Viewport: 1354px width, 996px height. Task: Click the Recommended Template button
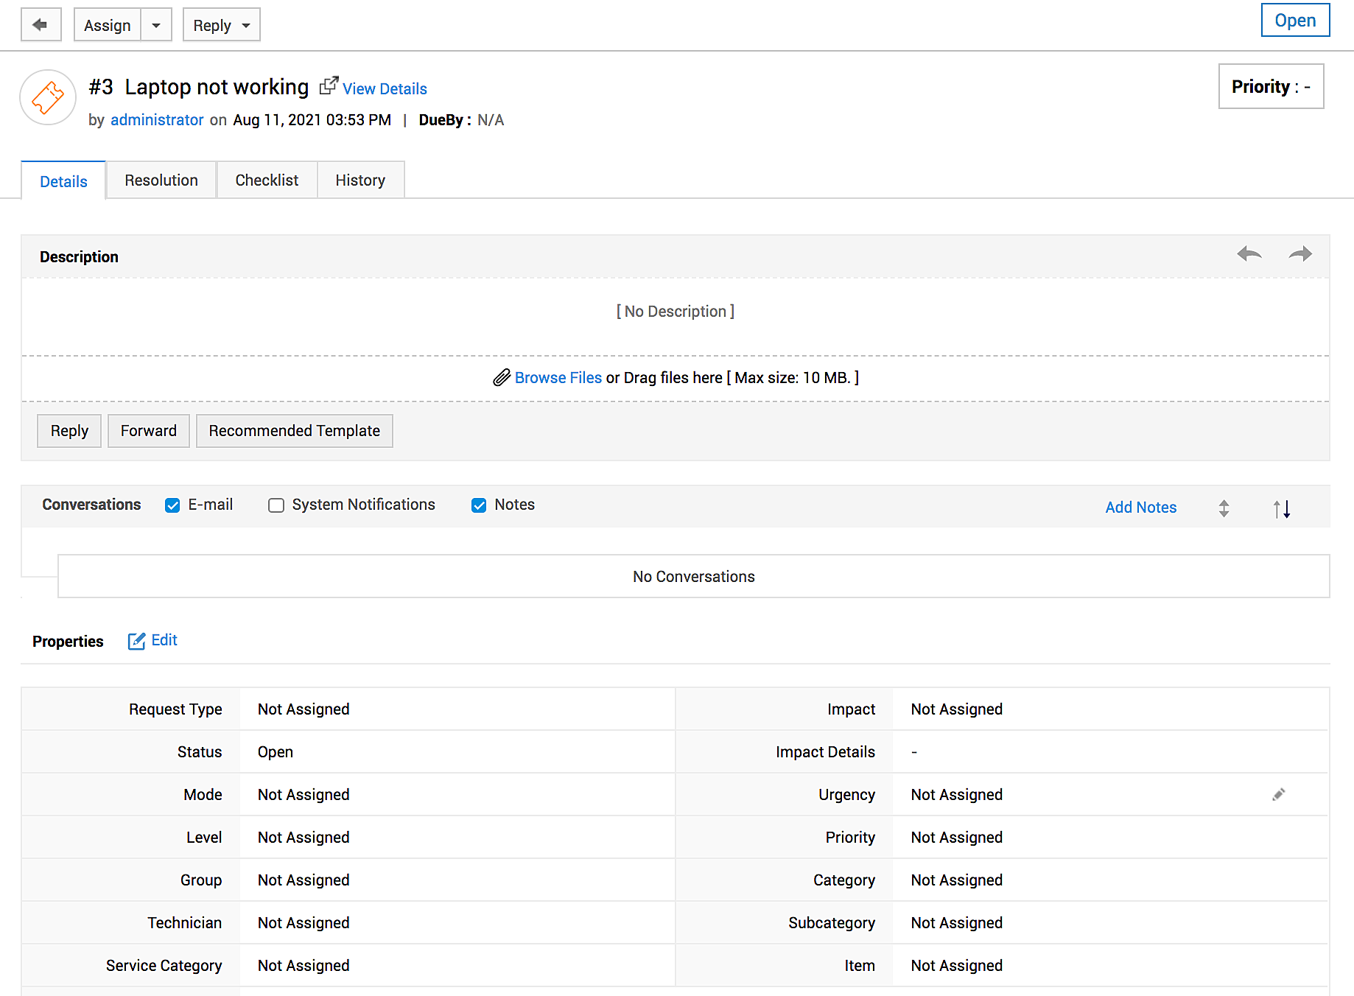tap(295, 431)
